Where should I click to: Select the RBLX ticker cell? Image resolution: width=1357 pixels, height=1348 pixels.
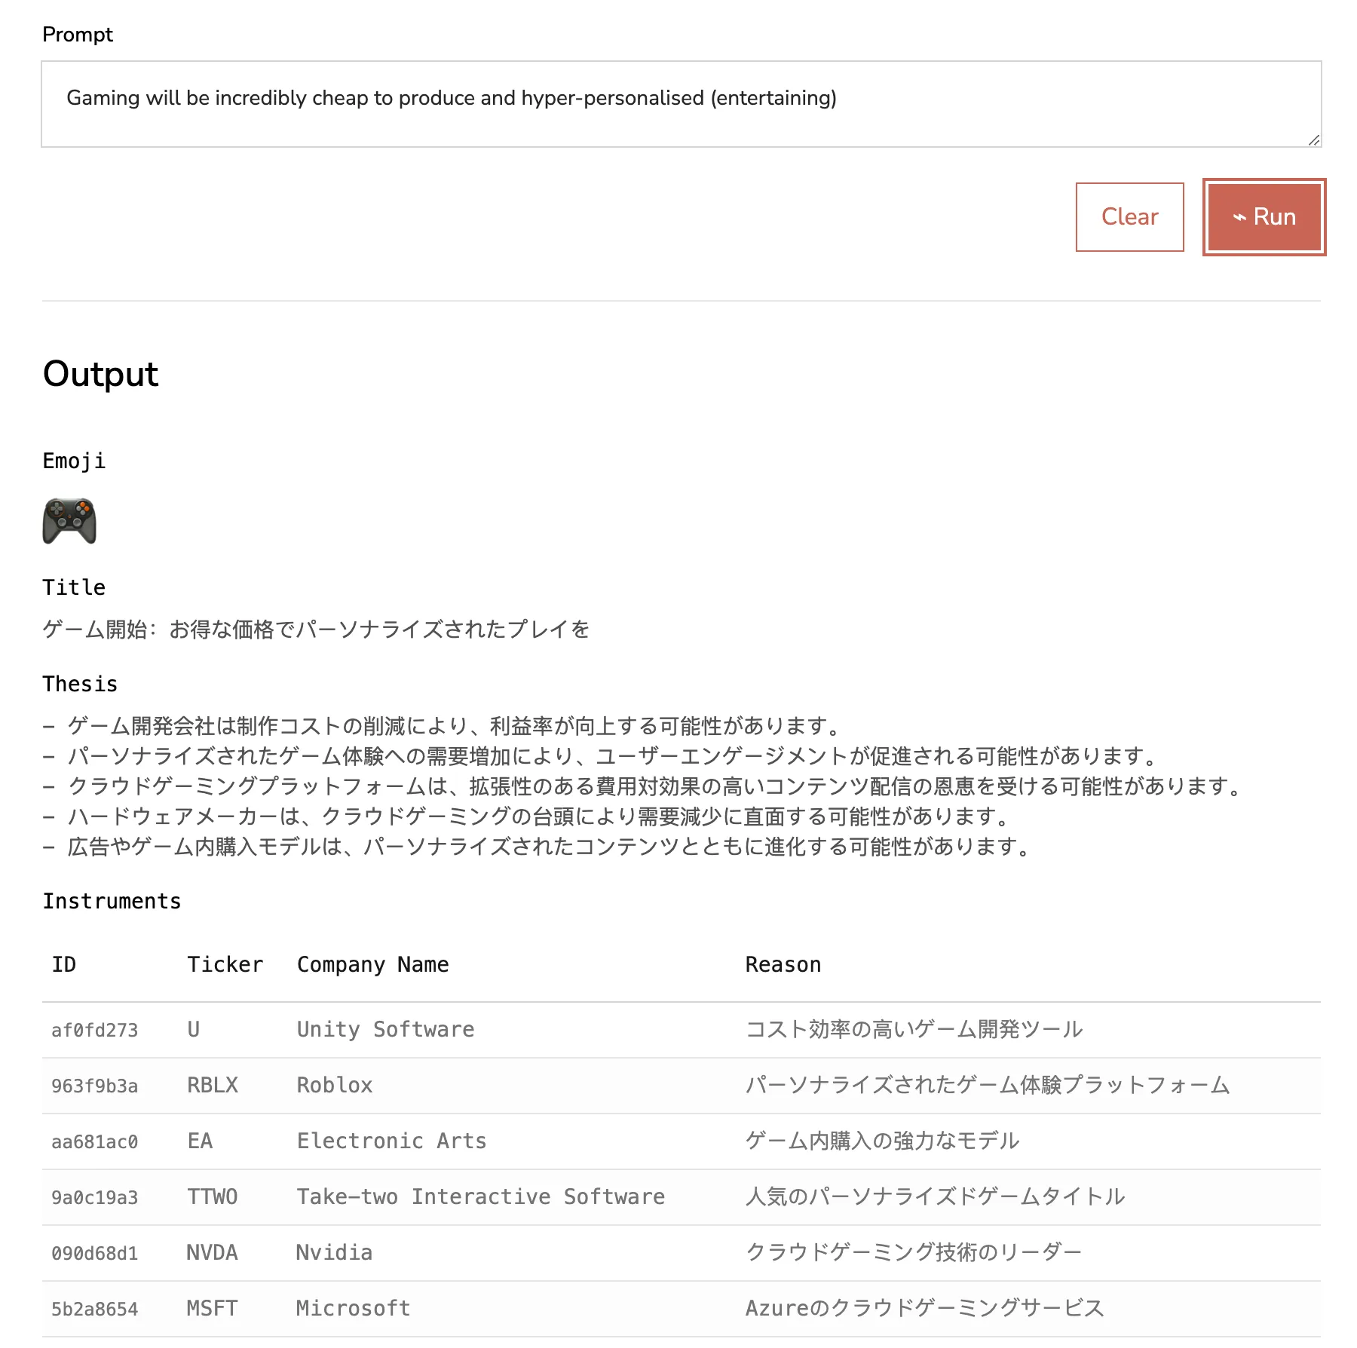tap(211, 1085)
